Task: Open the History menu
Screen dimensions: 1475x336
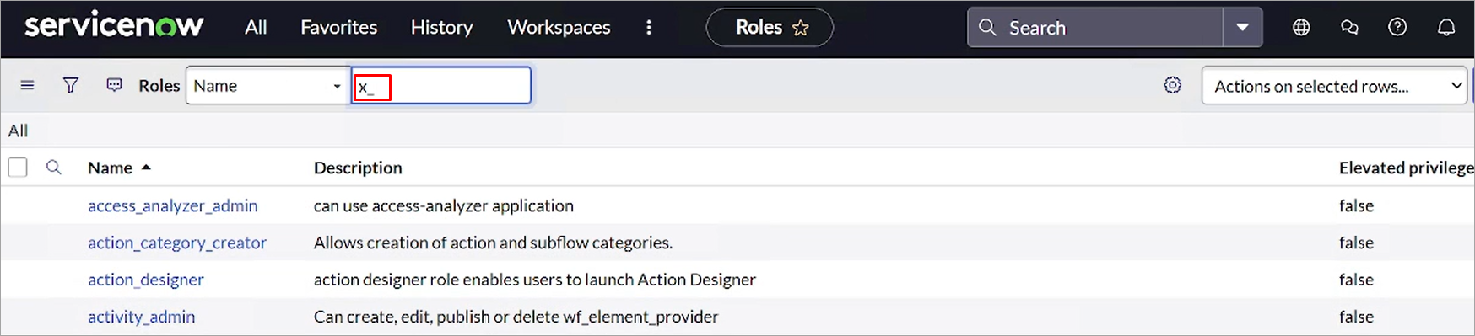Action: (x=441, y=28)
